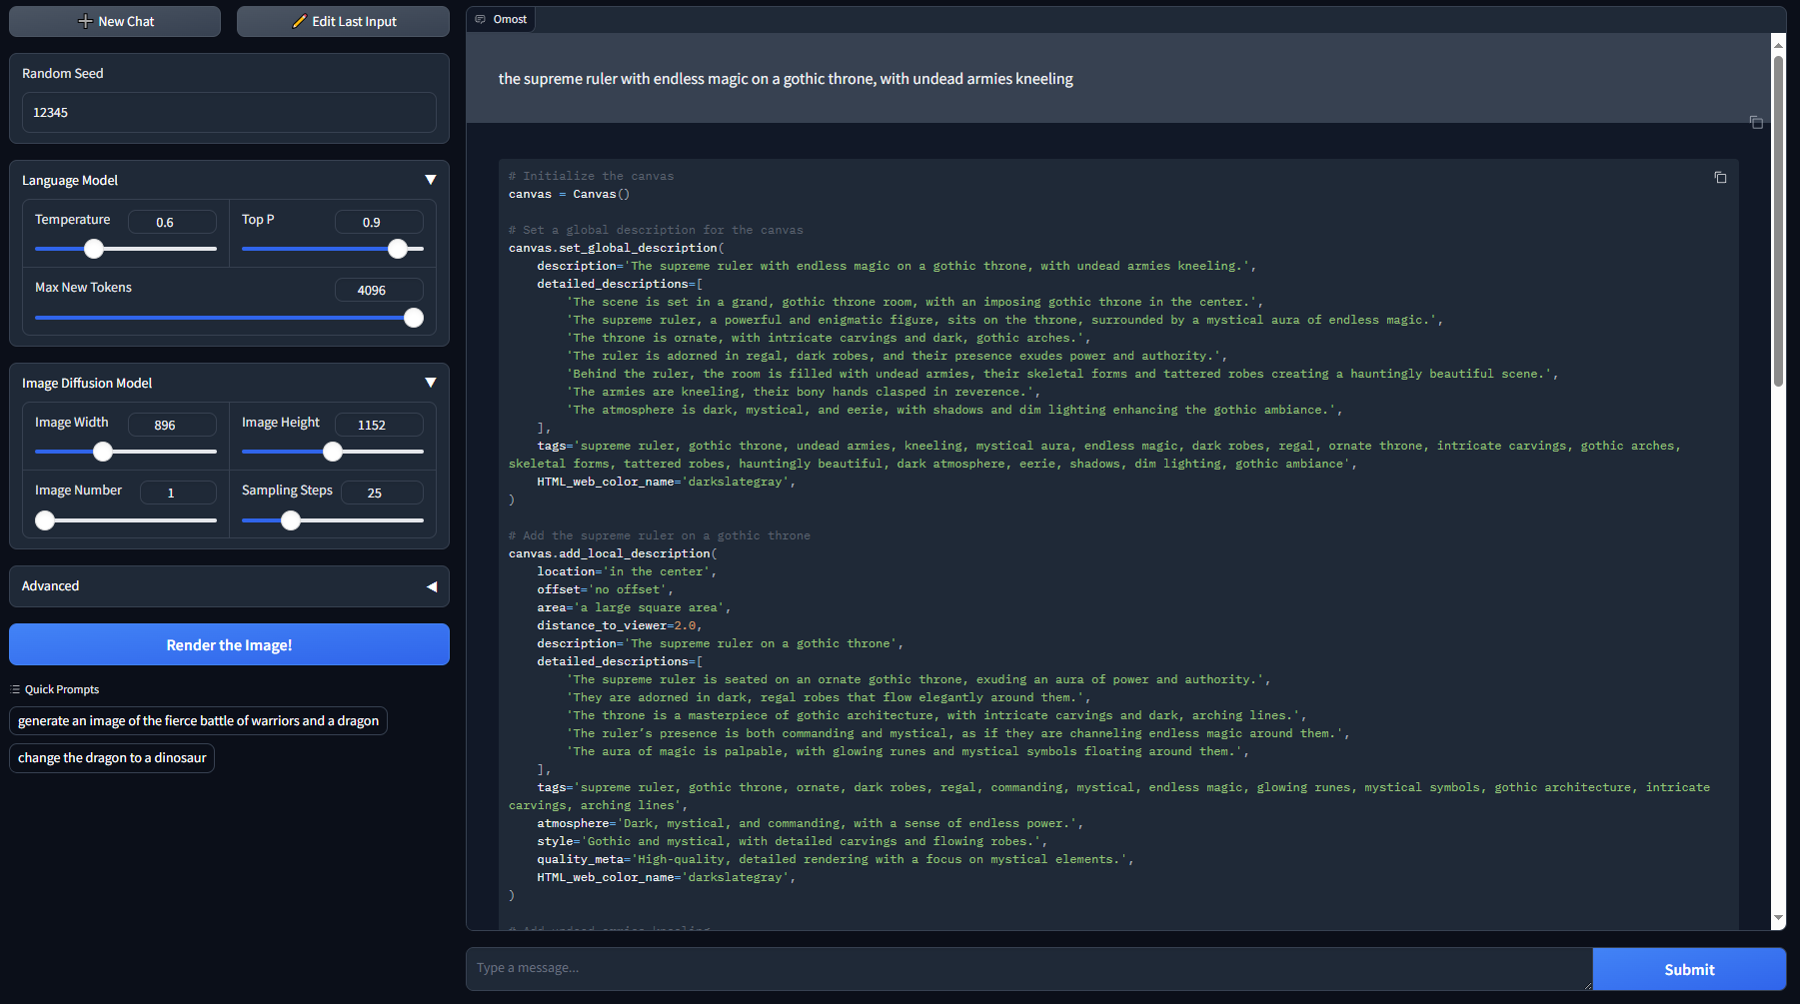Screen dimensions: 1800x1004
Task: Select the warriors and dragon quick prompt
Action: click(x=198, y=720)
